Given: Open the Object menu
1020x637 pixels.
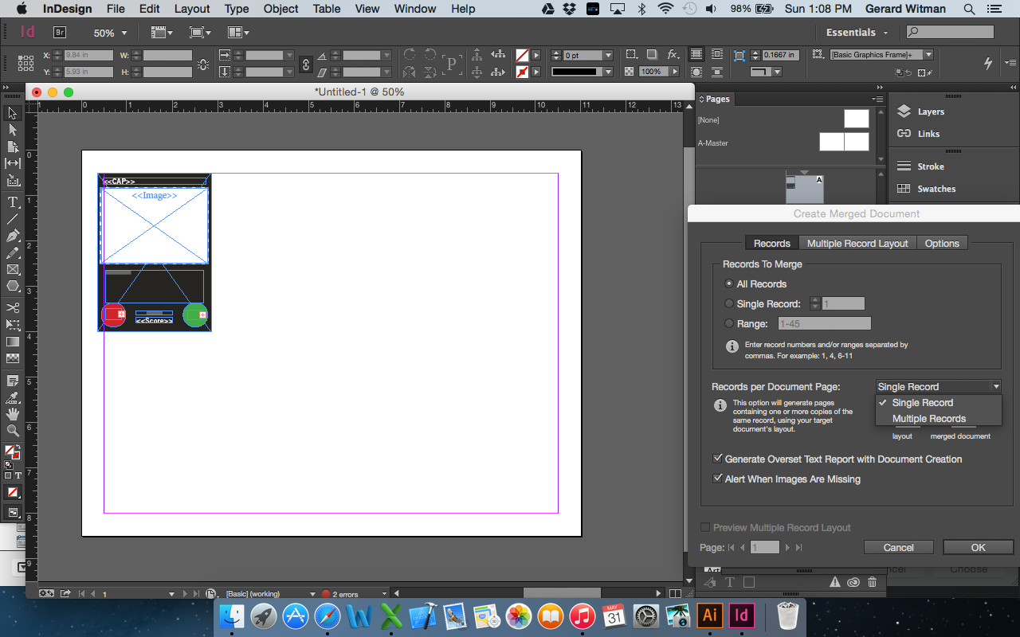Looking at the screenshot, I should (x=280, y=9).
